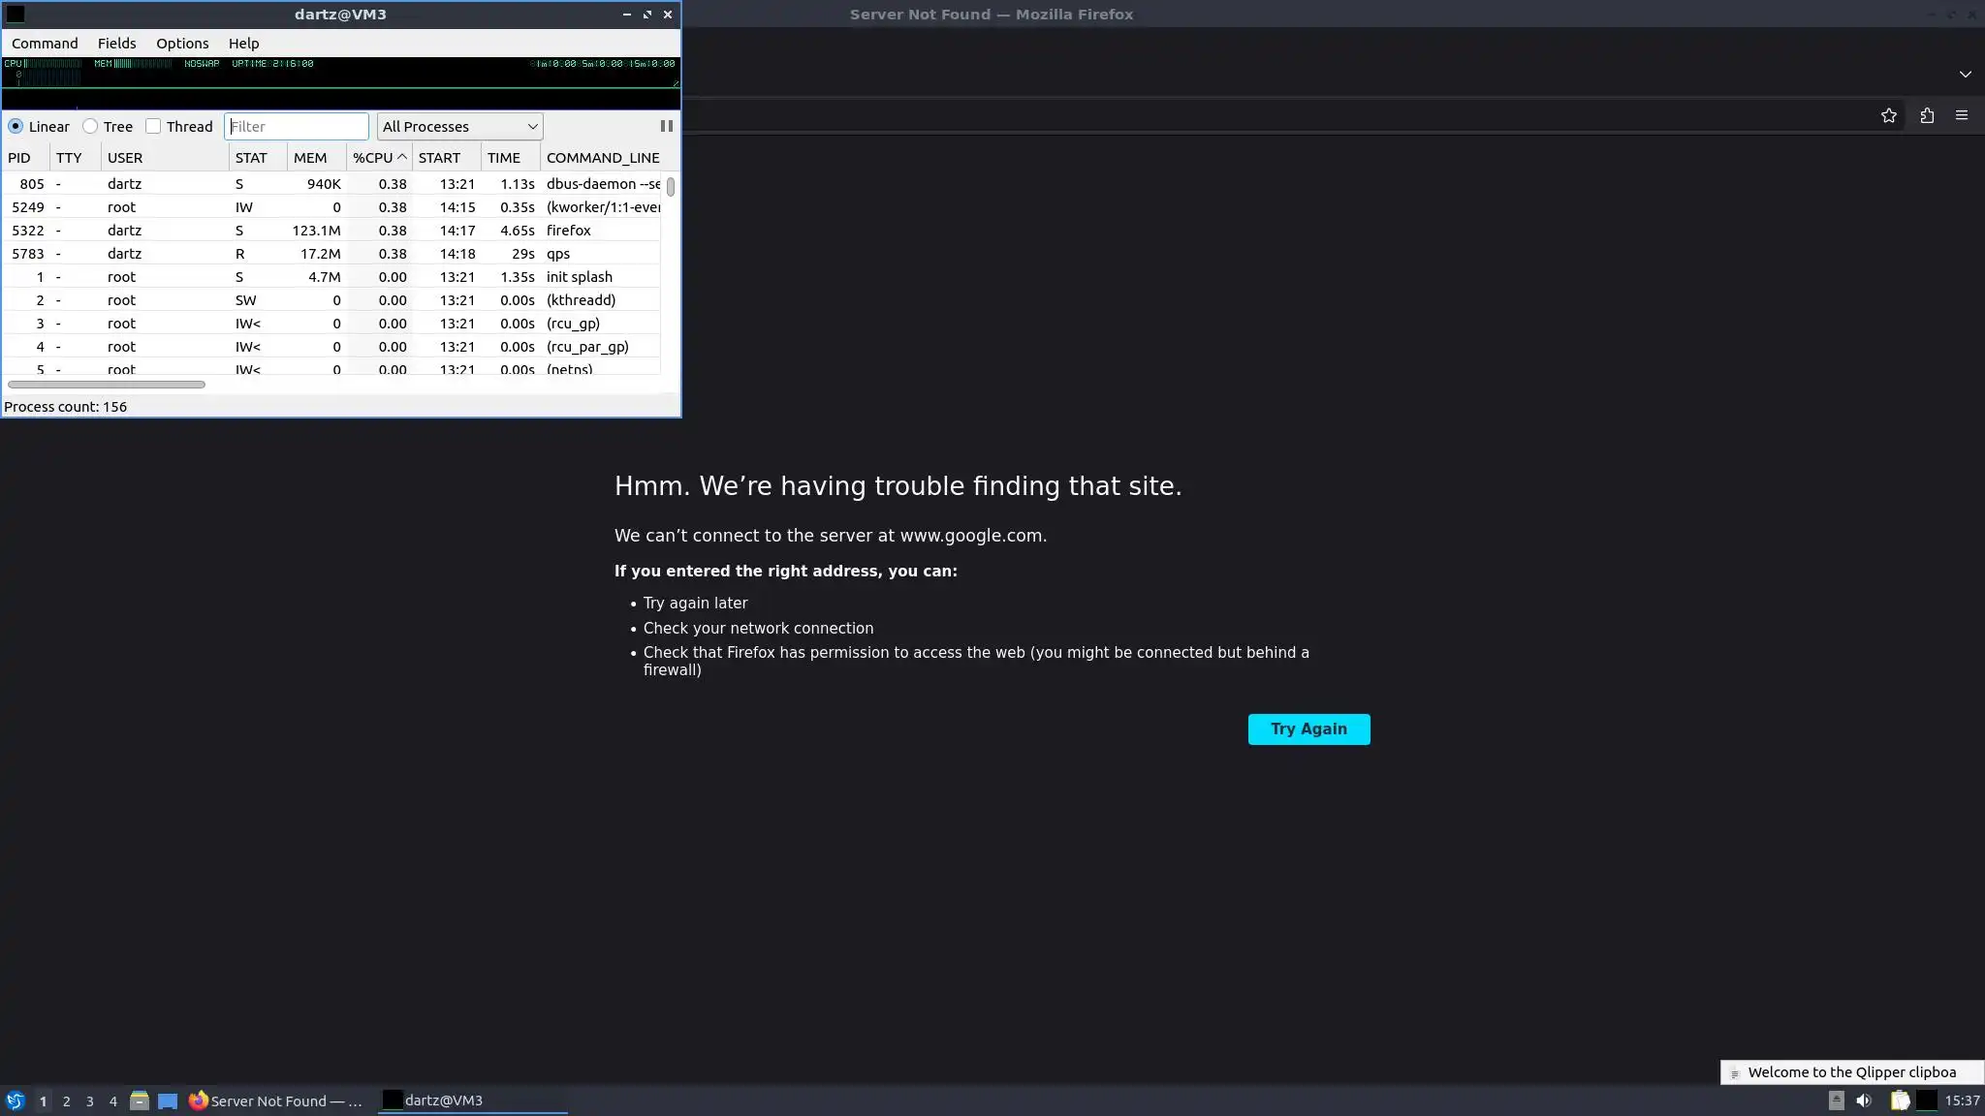Open the Firefox extensions puzzle icon

tap(1926, 116)
